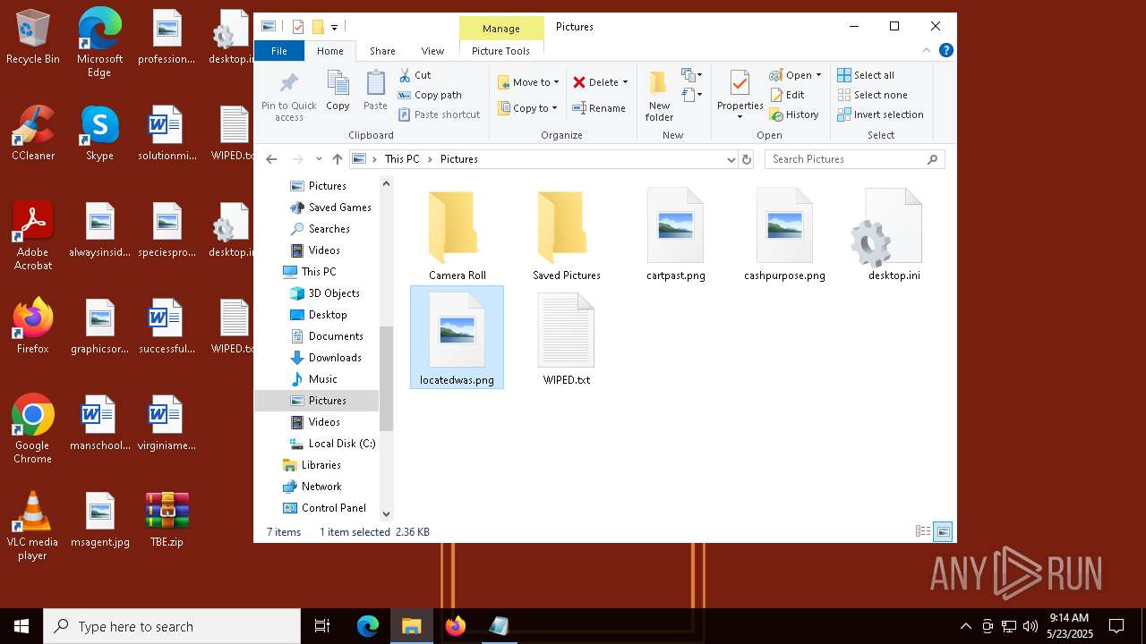Click the Rename command
The width and height of the screenshot is (1146, 644).
pyautogui.click(x=599, y=108)
